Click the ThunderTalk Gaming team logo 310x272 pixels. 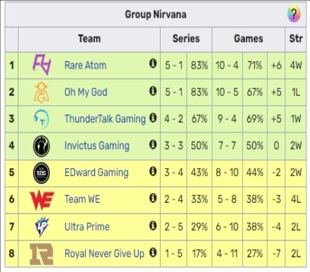tap(42, 119)
